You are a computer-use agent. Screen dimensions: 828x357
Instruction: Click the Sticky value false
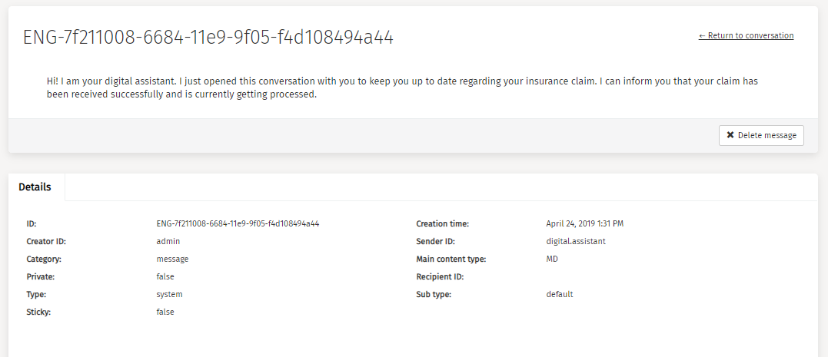pyautogui.click(x=165, y=312)
